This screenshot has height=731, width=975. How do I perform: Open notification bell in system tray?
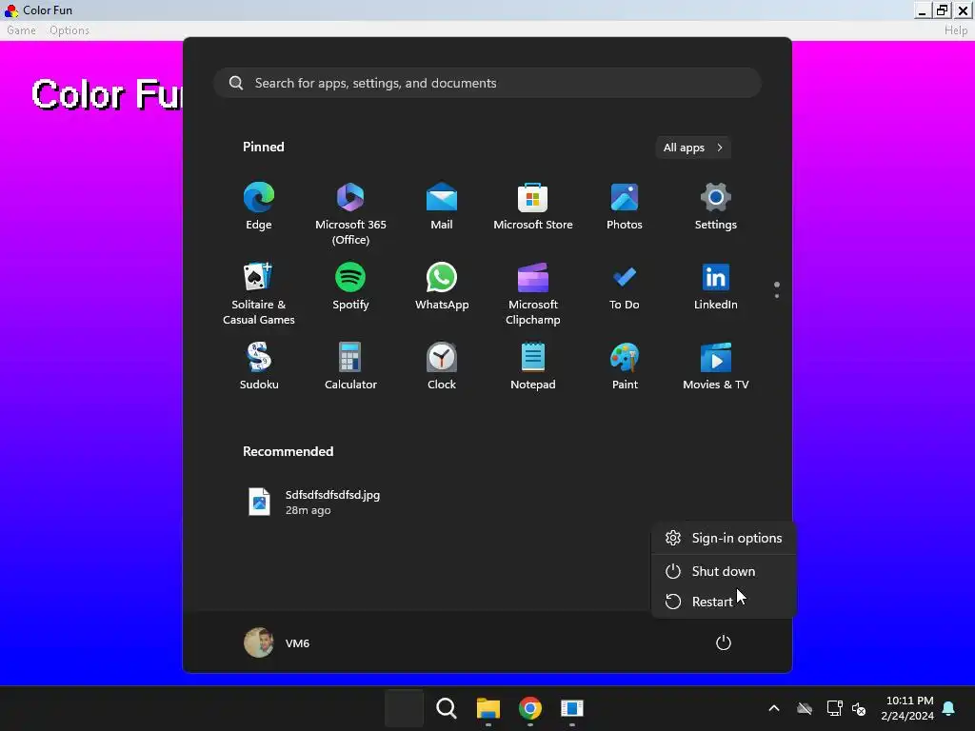[x=949, y=708]
